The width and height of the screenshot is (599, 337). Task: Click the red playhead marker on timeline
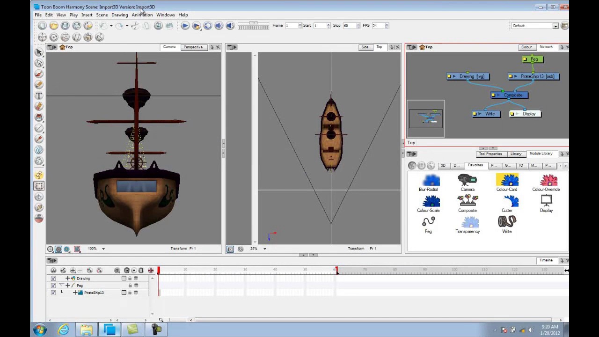tap(159, 271)
